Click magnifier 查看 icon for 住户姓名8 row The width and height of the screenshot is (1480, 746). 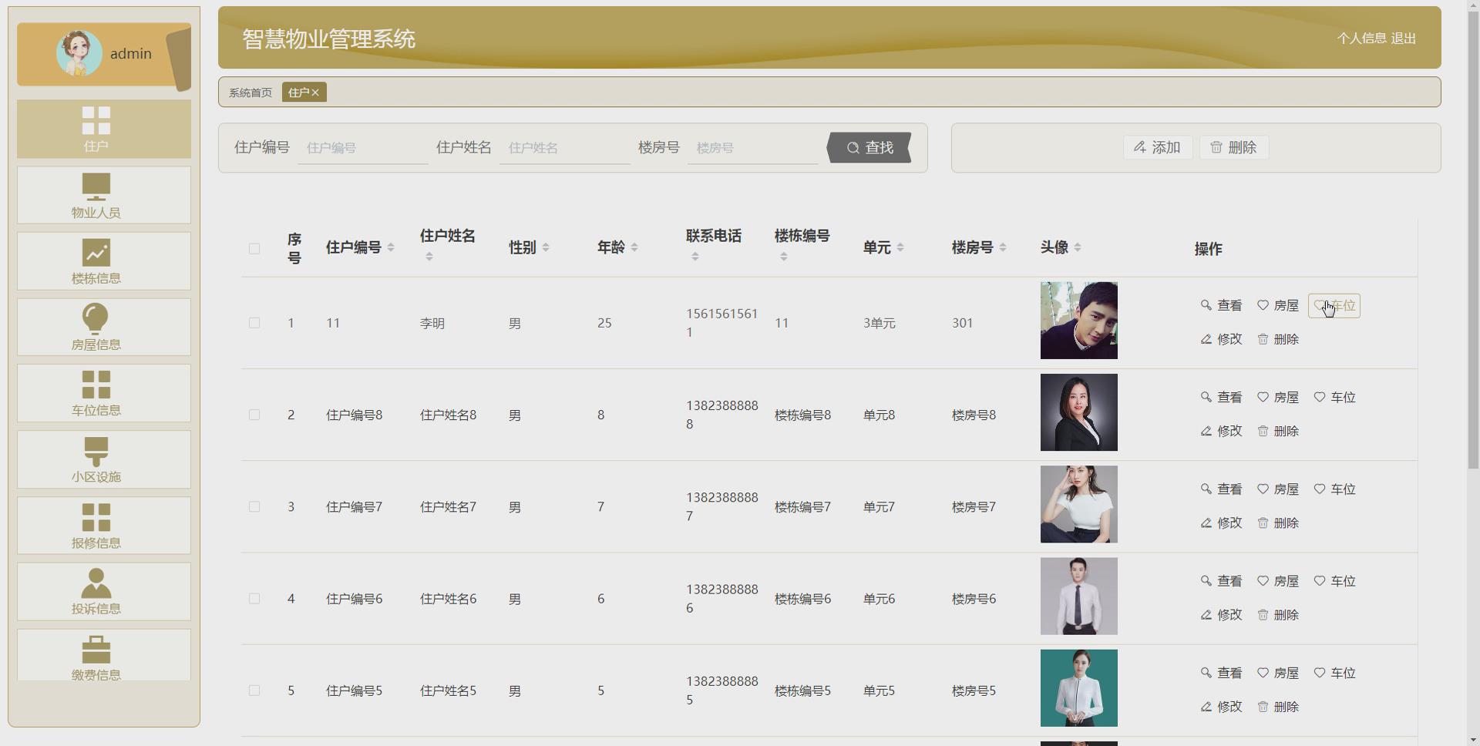pyautogui.click(x=1206, y=397)
